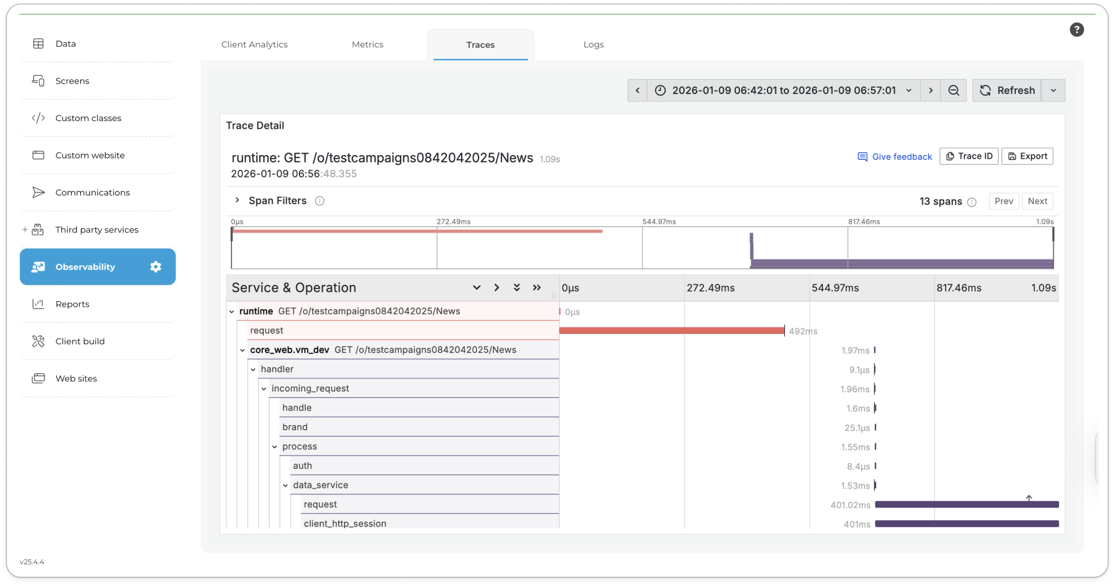1115x586 pixels.
Task: Click the zoom out time range icon
Action: (953, 91)
